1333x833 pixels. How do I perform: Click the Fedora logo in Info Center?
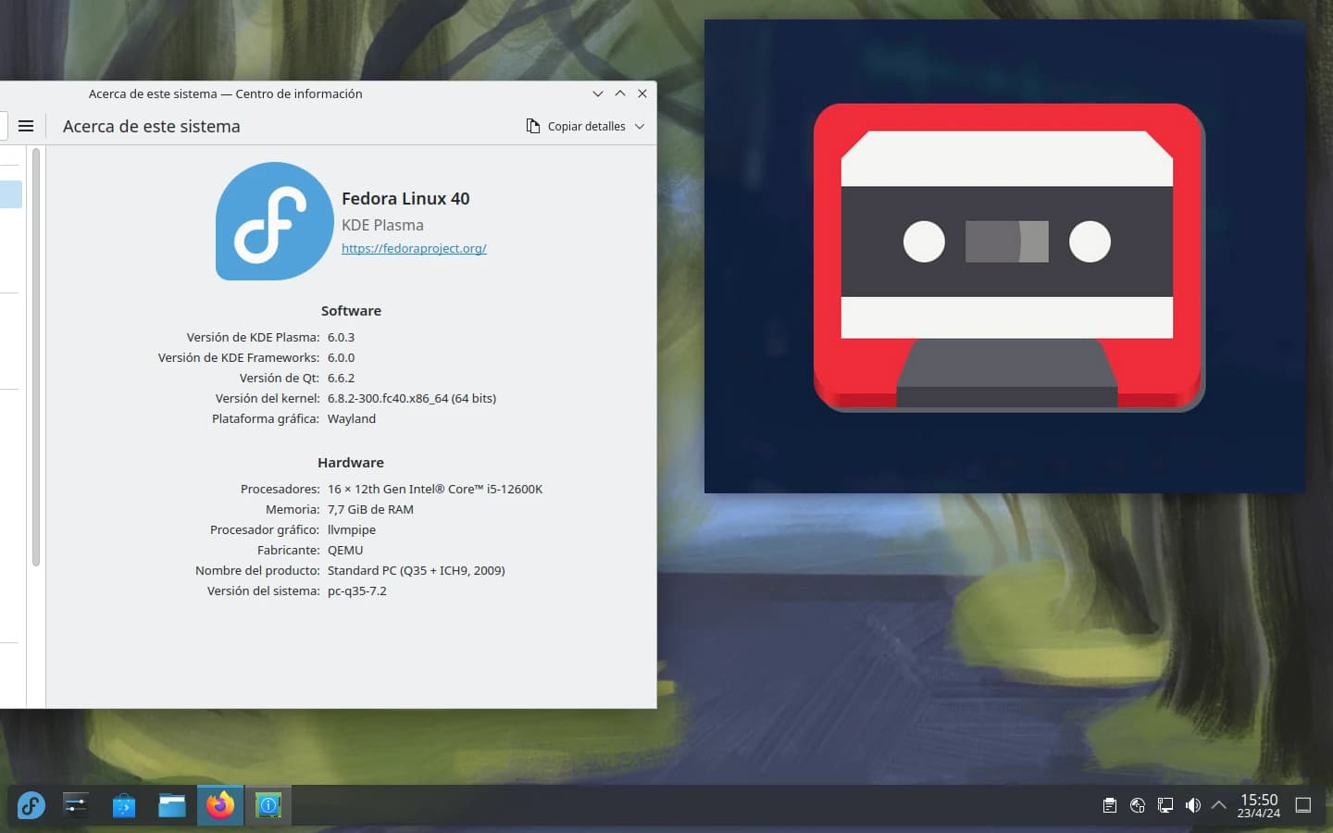(275, 221)
